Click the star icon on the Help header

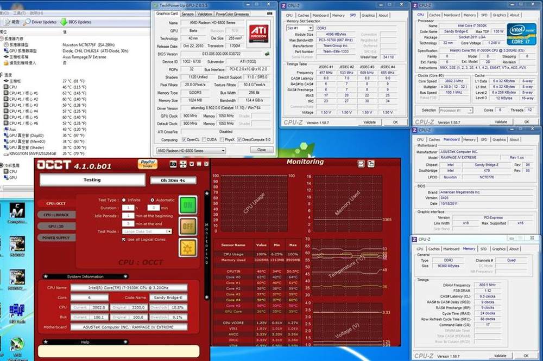(x=46, y=342)
